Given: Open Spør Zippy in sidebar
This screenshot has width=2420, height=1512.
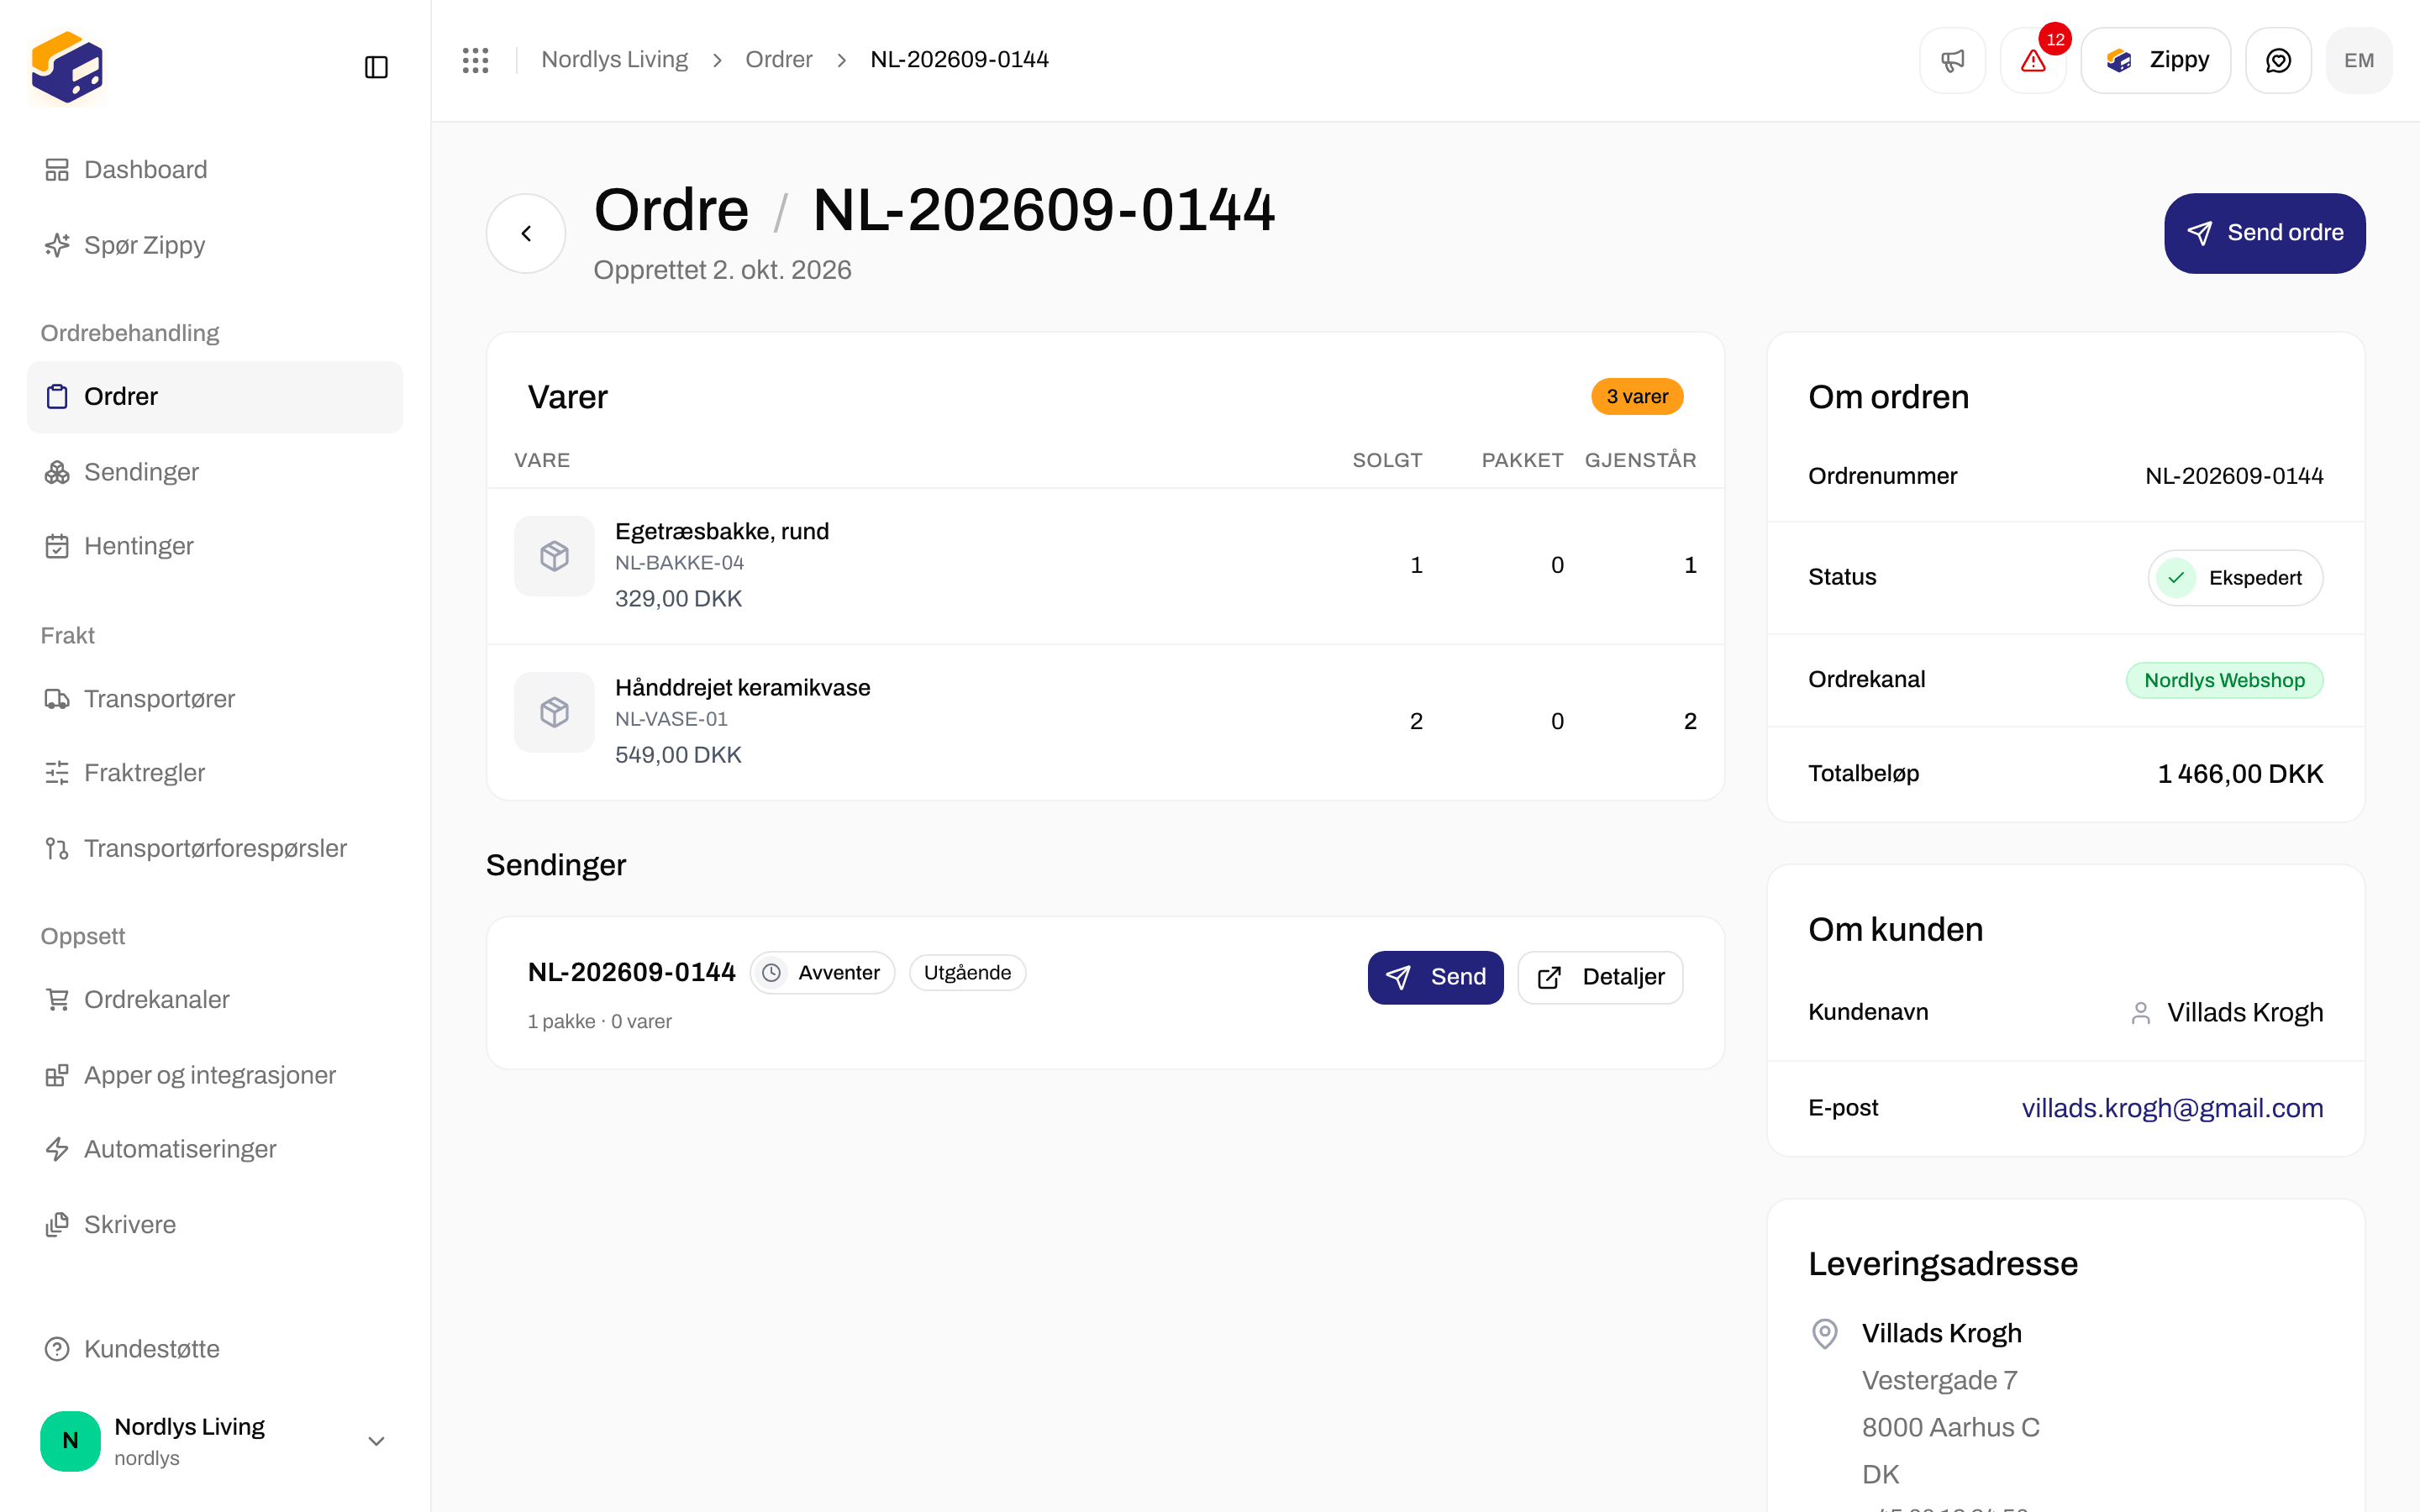Looking at the screenshot, I should coord(215,245).
